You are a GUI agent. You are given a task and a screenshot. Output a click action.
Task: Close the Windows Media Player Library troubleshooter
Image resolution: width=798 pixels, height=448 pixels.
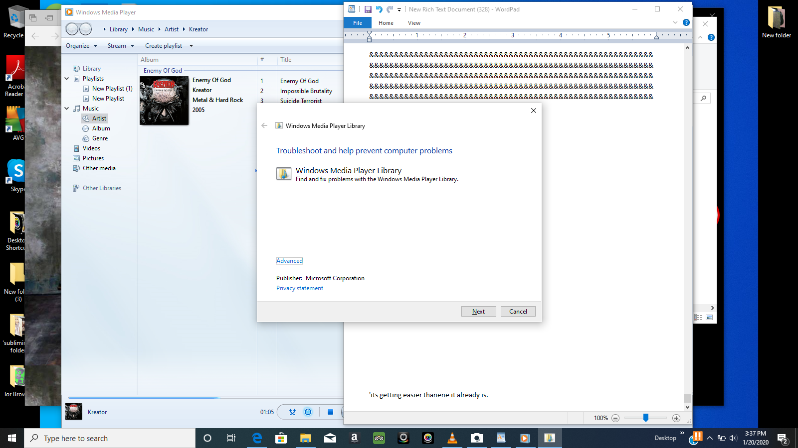pos(534,111)
